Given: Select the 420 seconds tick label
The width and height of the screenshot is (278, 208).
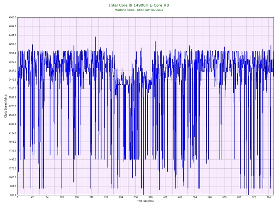Looking at the screenshot, I should [165, 197].
